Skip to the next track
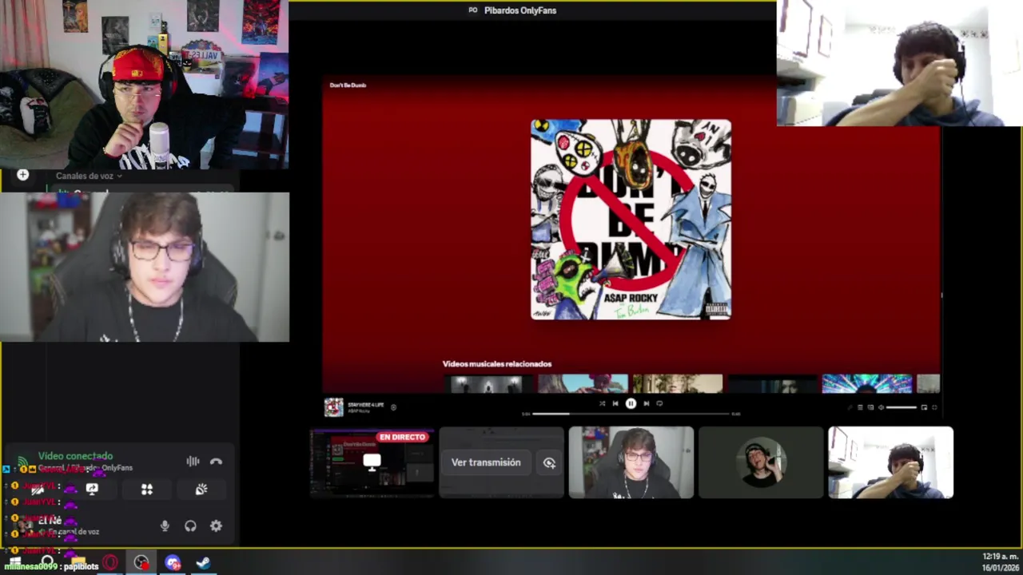The height and width of the screenshot is (575, 1023). (x=646, y=403)
